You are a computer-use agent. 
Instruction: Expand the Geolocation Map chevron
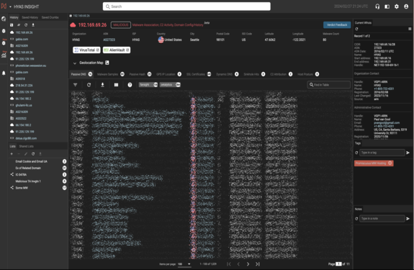(x=75, y=63)
